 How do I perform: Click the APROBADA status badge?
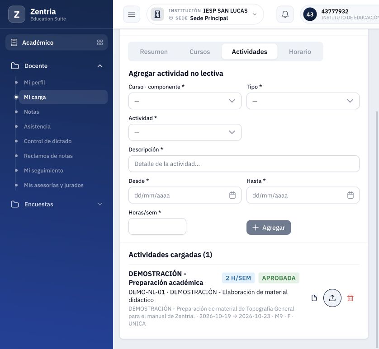click(x=279, y=278)
